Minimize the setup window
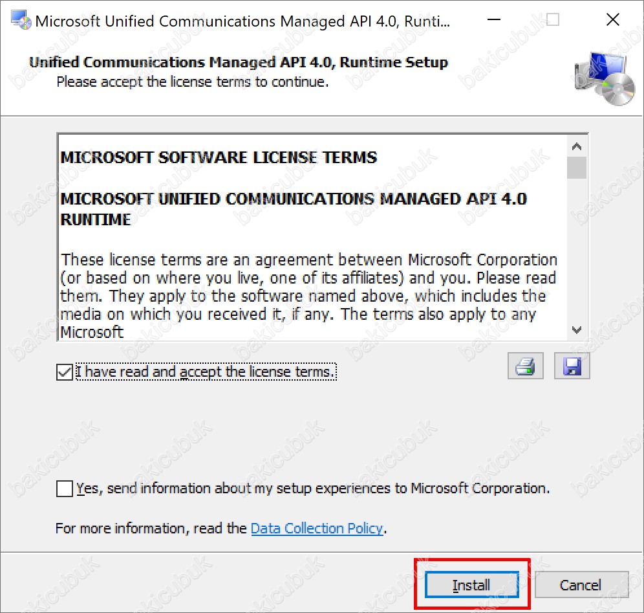 click(494, 19)
